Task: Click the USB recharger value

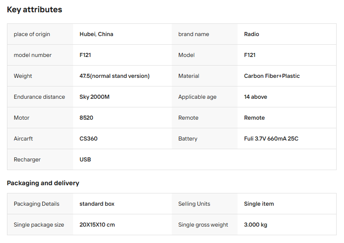Action: pos(85,159)
